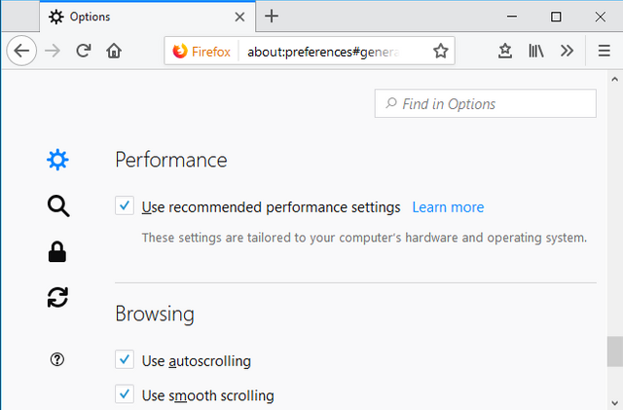Open the hamburger application menu
This screenshot has width=623, height=410.
point(604,51)
